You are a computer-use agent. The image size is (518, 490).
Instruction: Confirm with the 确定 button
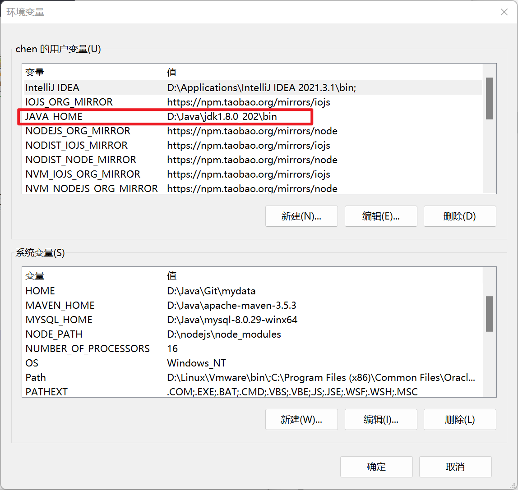point(376,467)
